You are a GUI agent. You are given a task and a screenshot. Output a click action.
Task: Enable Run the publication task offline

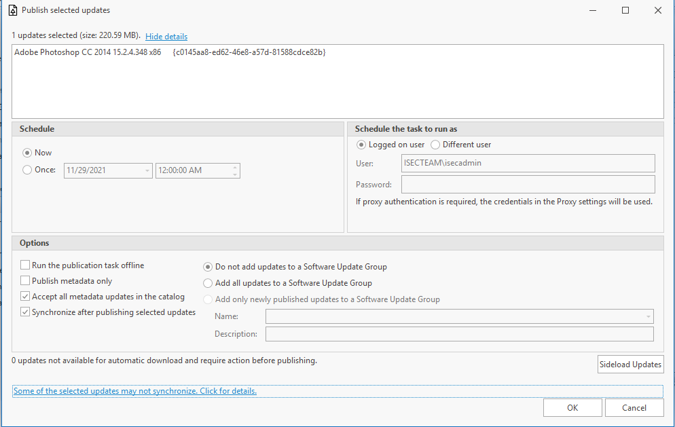tap(25, 265)
